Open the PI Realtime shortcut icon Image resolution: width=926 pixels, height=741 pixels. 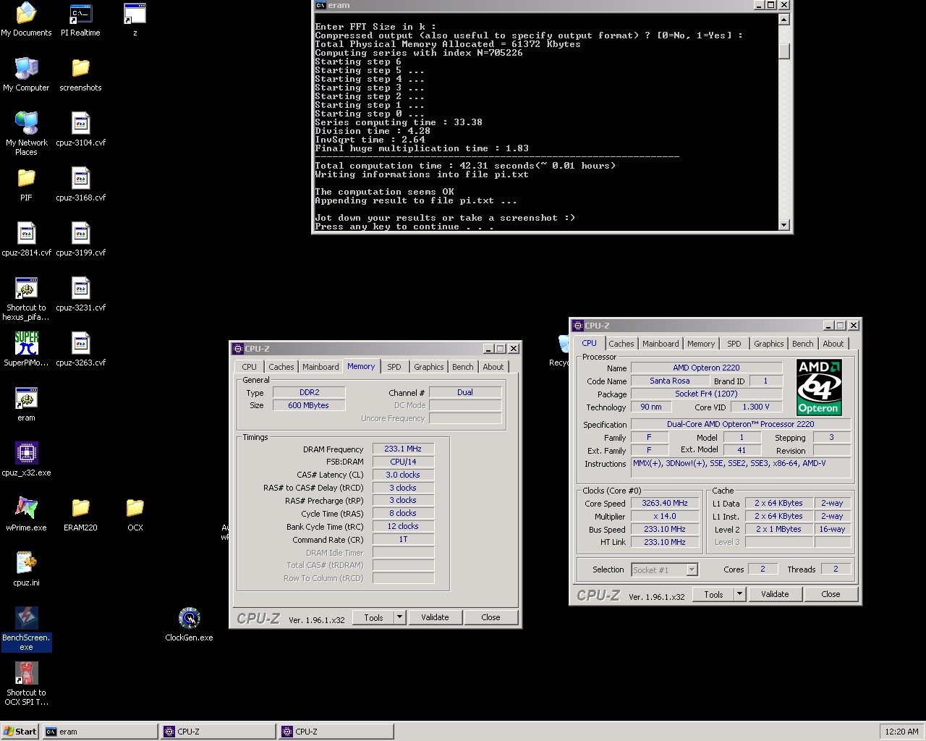click(x=80, y=20)
